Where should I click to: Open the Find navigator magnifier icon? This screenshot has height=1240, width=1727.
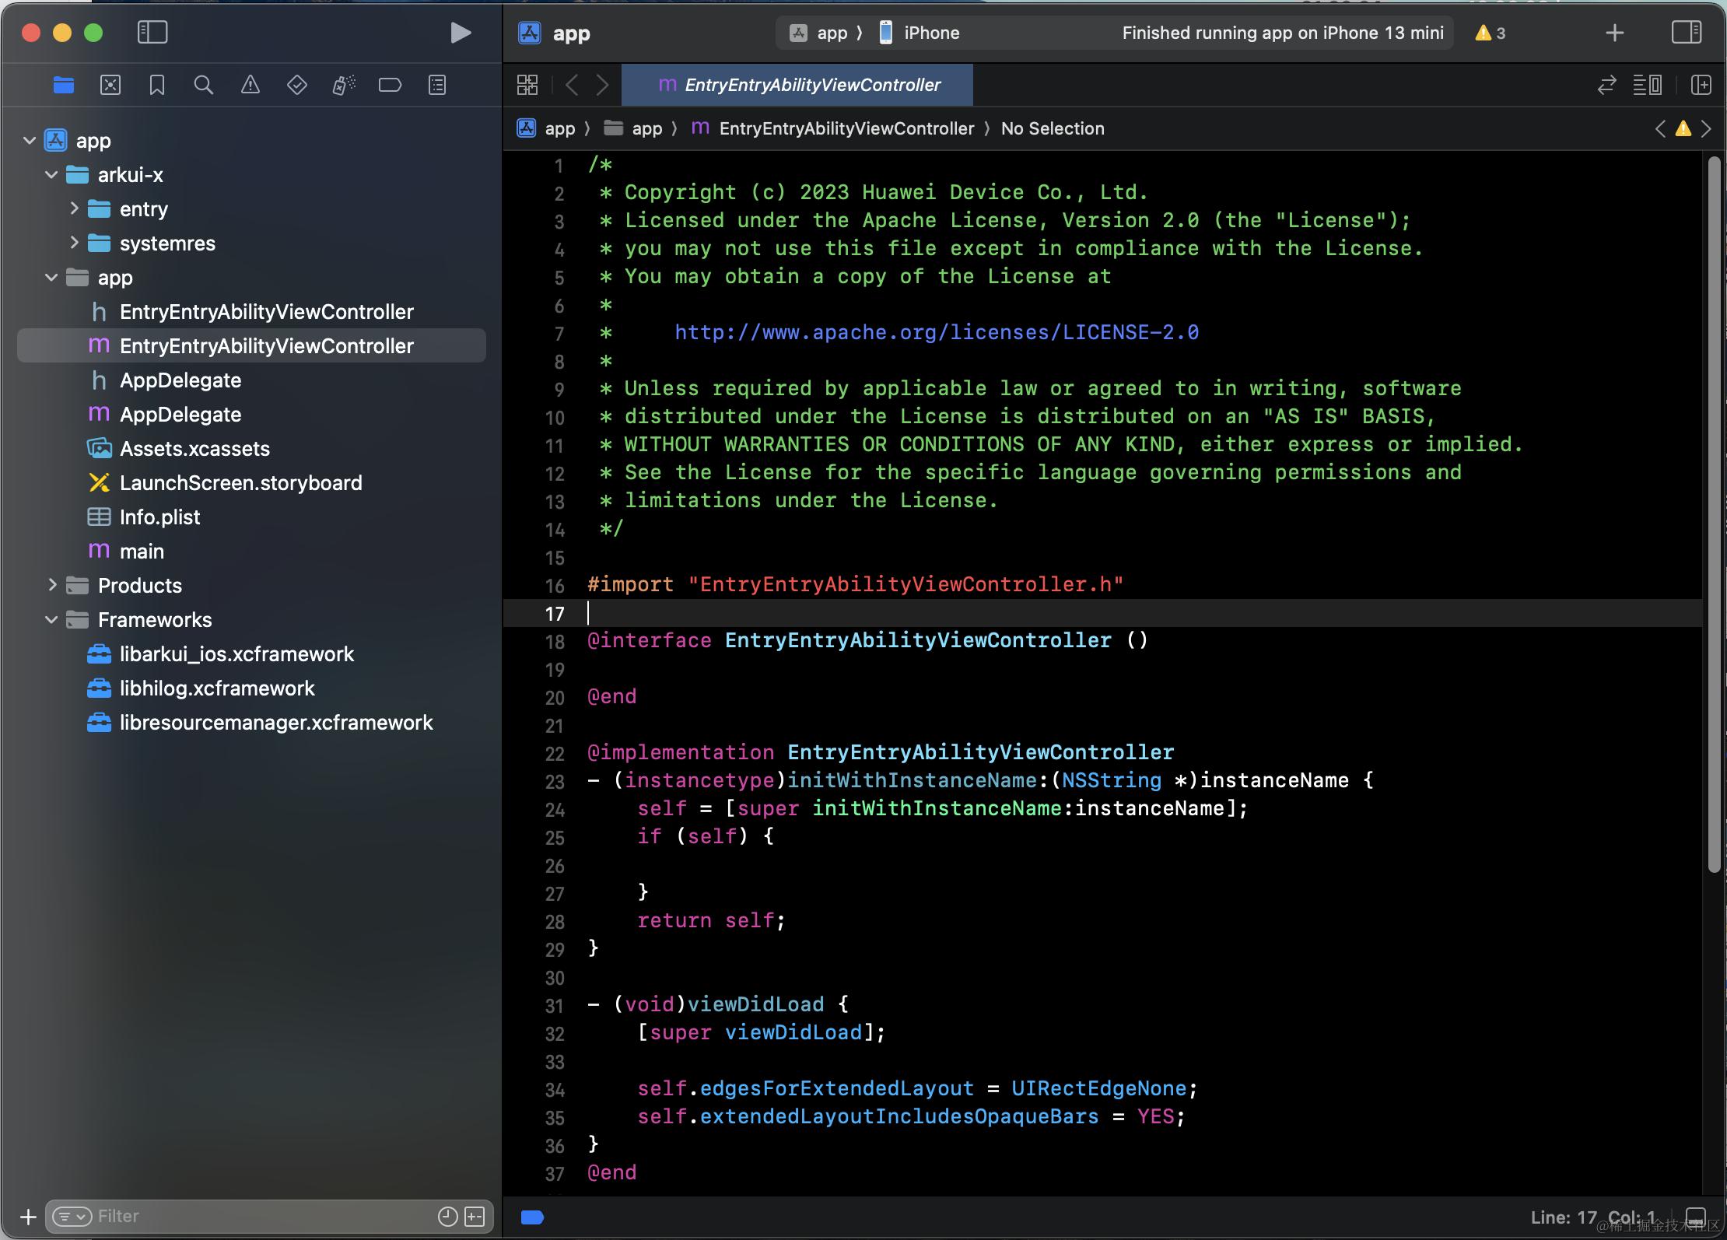[204, 85]
